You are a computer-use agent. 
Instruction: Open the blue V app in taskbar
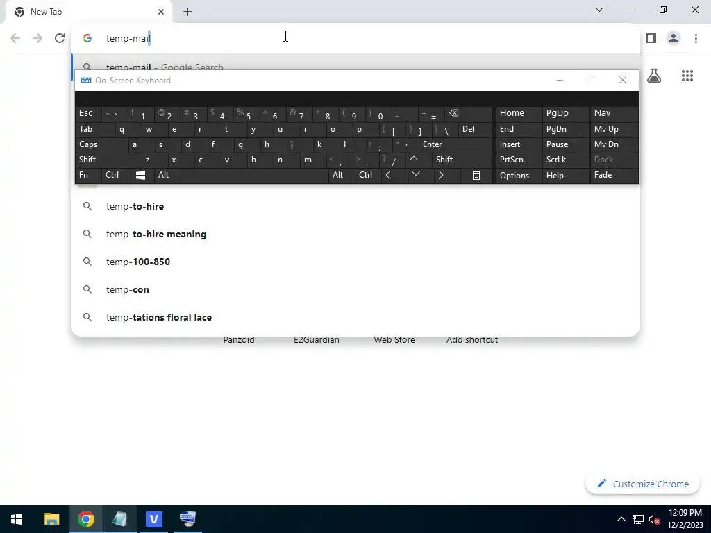[153, 519]
